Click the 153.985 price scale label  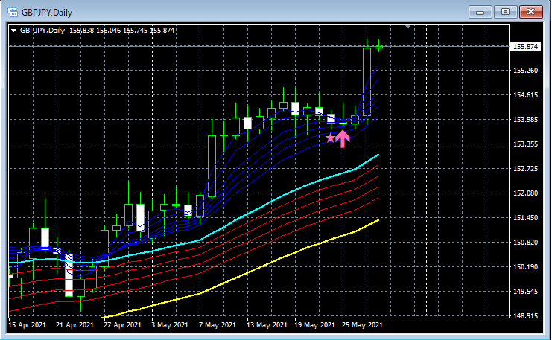point(525,120)
